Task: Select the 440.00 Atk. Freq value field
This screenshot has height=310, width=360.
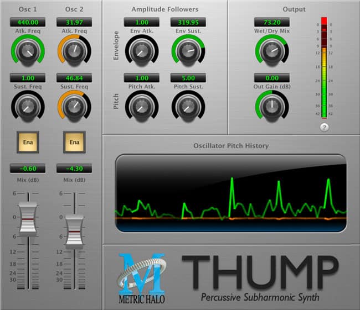Action: coord(28,22)
